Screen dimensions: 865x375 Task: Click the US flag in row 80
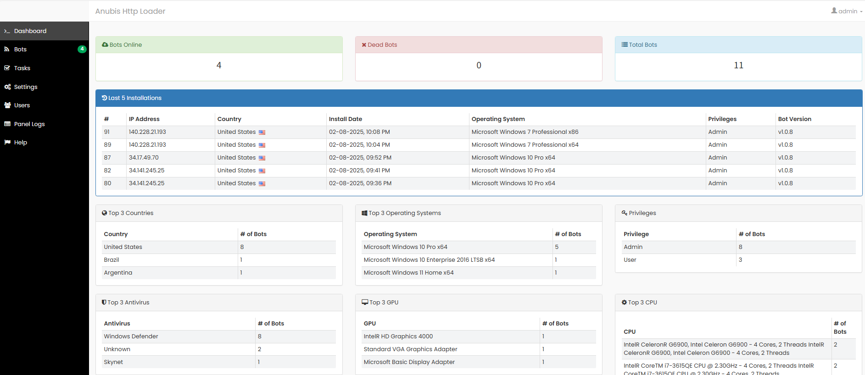tap(262, 183)
